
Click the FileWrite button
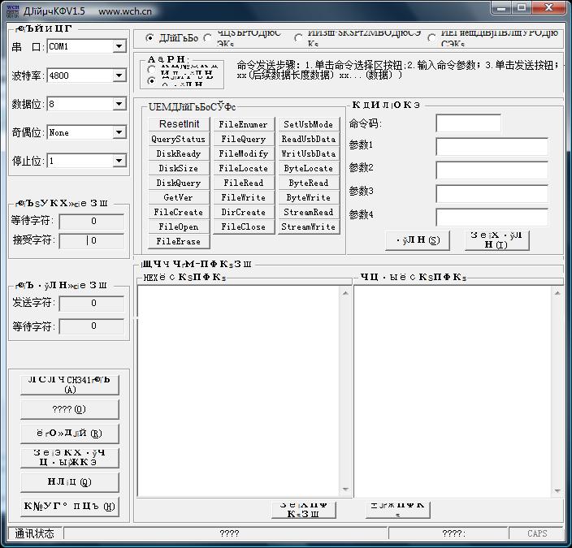(244, 197)
